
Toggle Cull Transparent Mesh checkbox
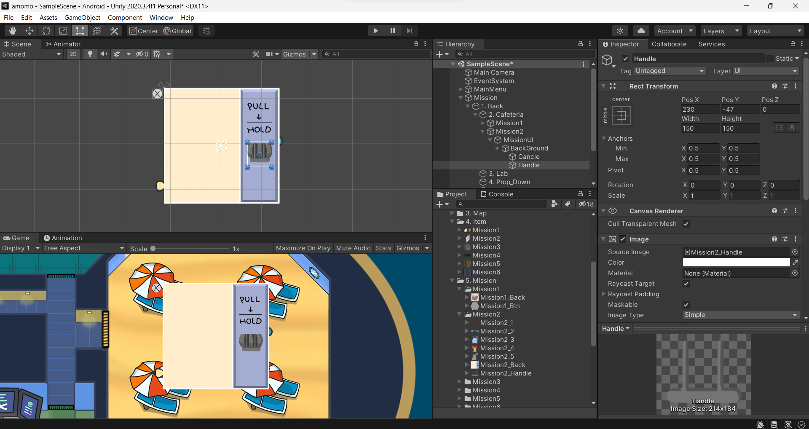686,224
